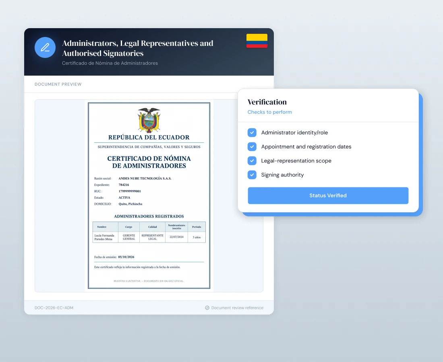Click the GERENTE GENERAL table cell
The width and height of the screenshot is (443, 362).
coord(129,237)
